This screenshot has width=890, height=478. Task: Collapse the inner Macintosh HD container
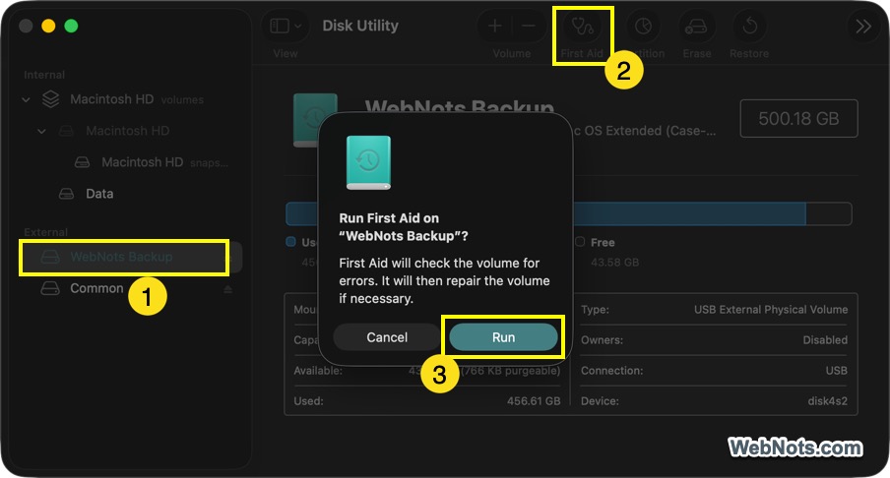[x=41, y=131]
